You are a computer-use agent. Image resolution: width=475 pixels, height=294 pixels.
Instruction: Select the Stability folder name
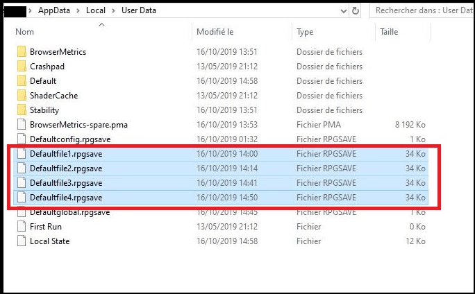(44, 110)
